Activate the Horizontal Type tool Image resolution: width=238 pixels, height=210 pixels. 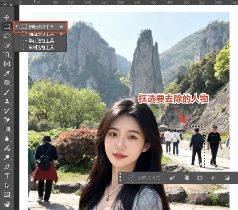(6, 176)
